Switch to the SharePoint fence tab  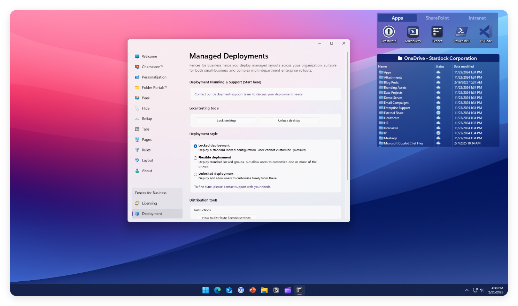(437, 18)
